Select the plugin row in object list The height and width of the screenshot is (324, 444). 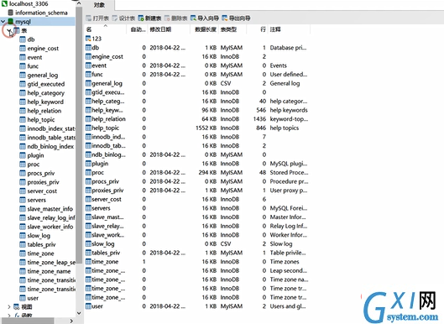(x=197, y=164)
